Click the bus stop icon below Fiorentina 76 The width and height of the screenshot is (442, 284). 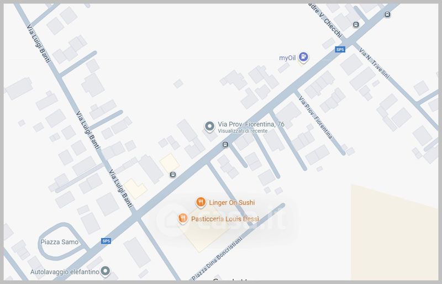(x=225, y=145)
